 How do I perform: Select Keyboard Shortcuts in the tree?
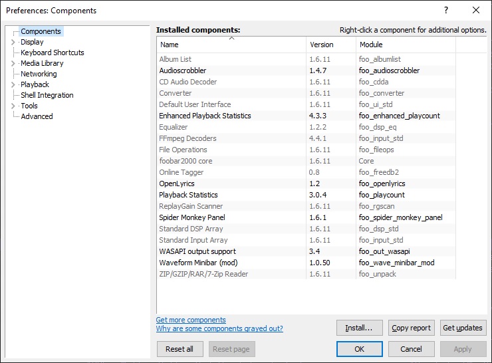[x=52, y=53]
